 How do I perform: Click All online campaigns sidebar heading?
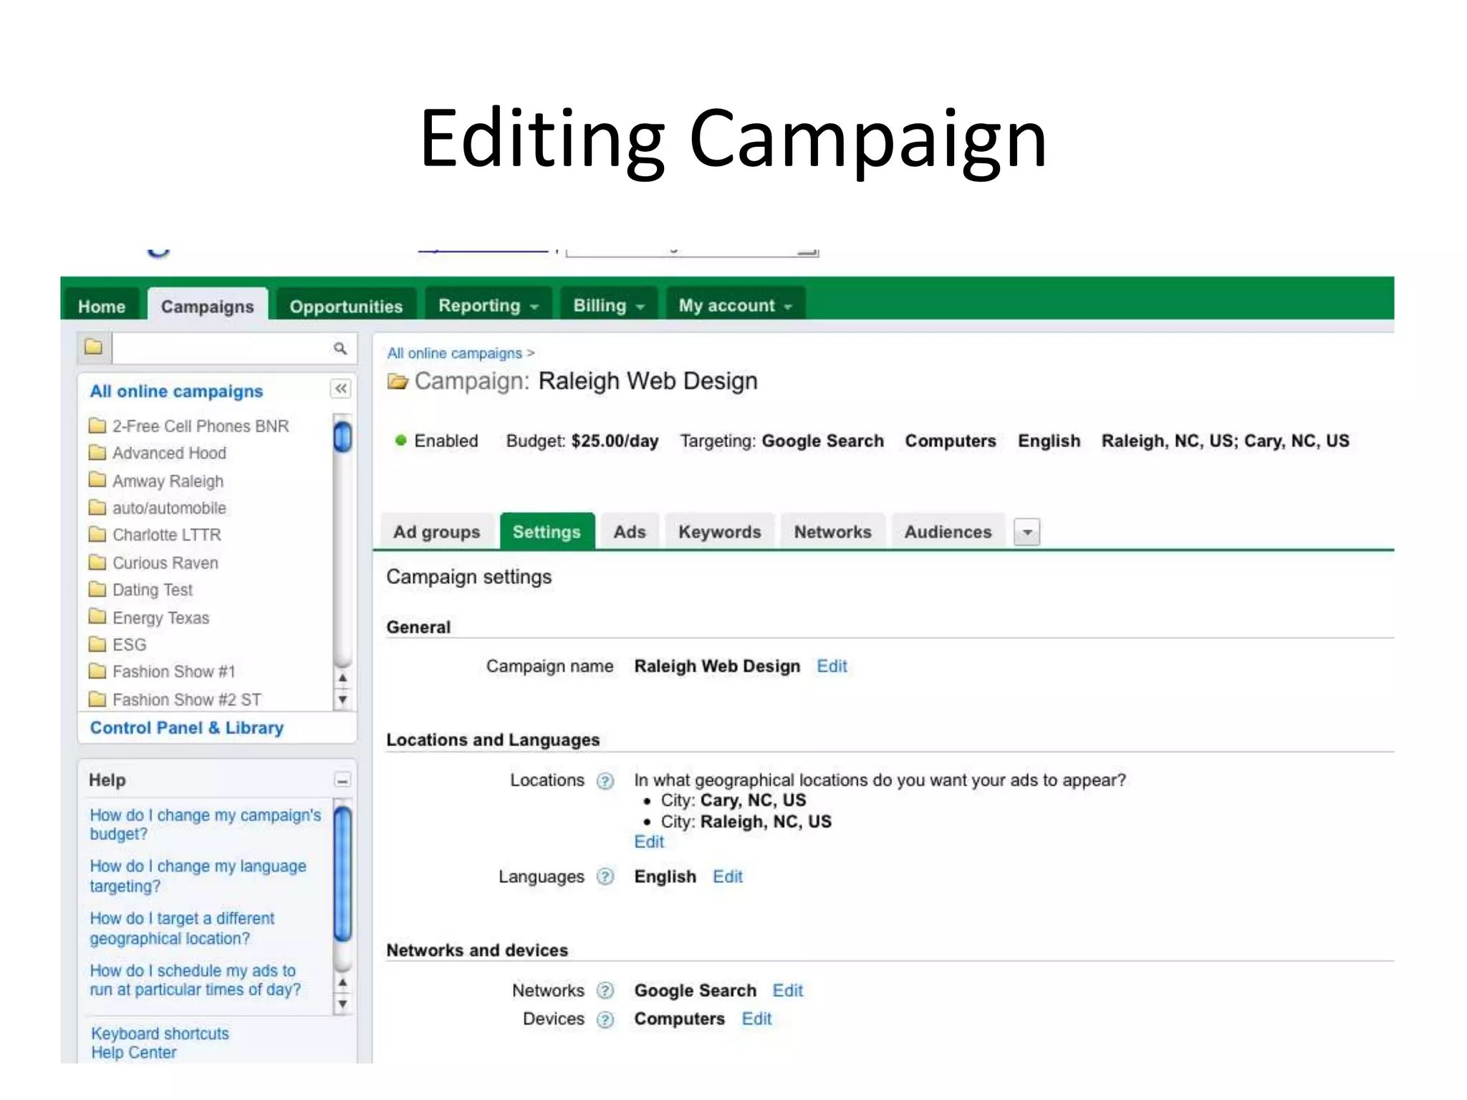point(176,391)
